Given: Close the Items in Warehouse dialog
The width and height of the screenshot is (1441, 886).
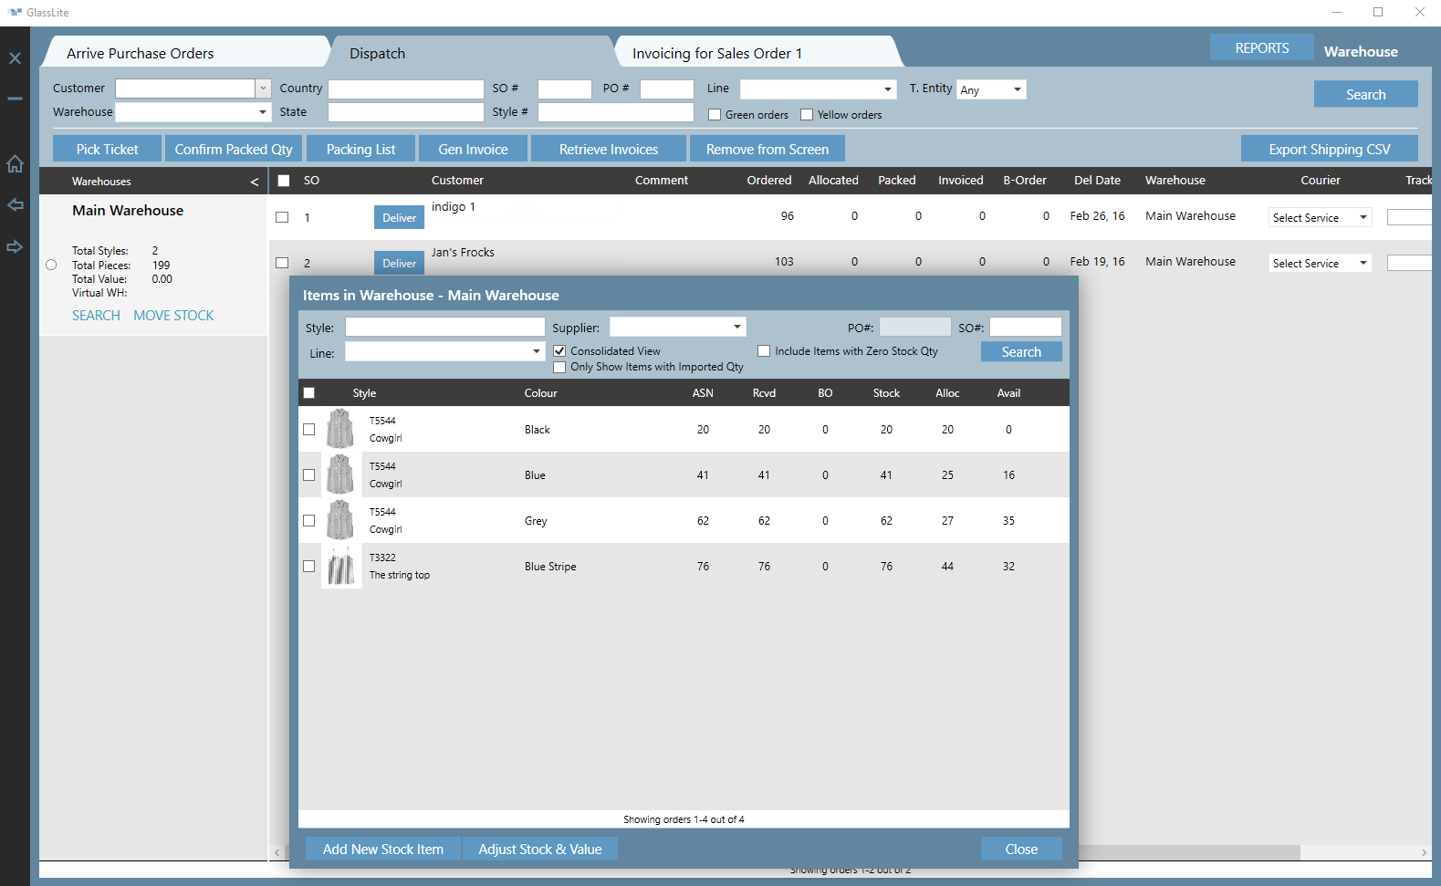Looking at the screenshot, I should tap(1021, 849).
